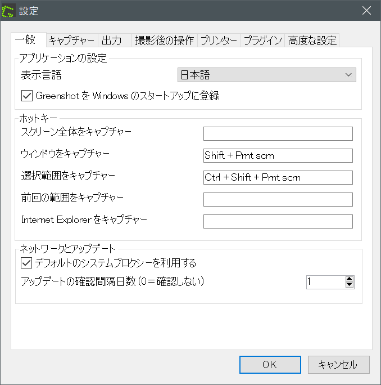The height and width of the screenshot is (385, 381).
Task: Focus the 選択範囲をキャプチャー hotkey field
Action: (x=278, y=177)
